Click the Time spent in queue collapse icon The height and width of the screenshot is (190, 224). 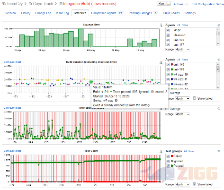(x=219, y=108)
